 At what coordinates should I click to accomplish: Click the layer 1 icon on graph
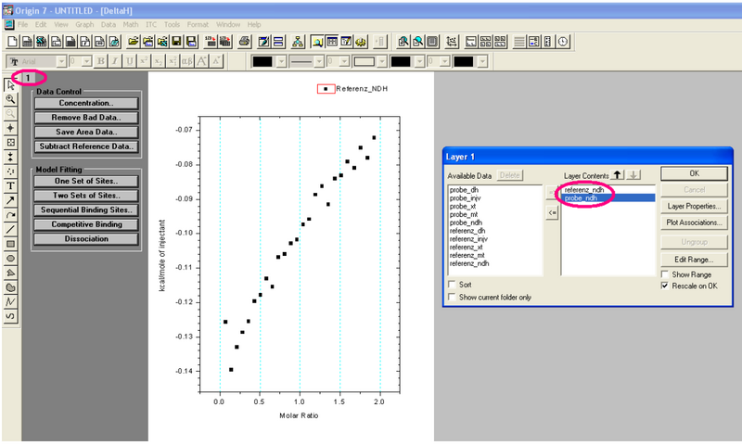[28, 78]
